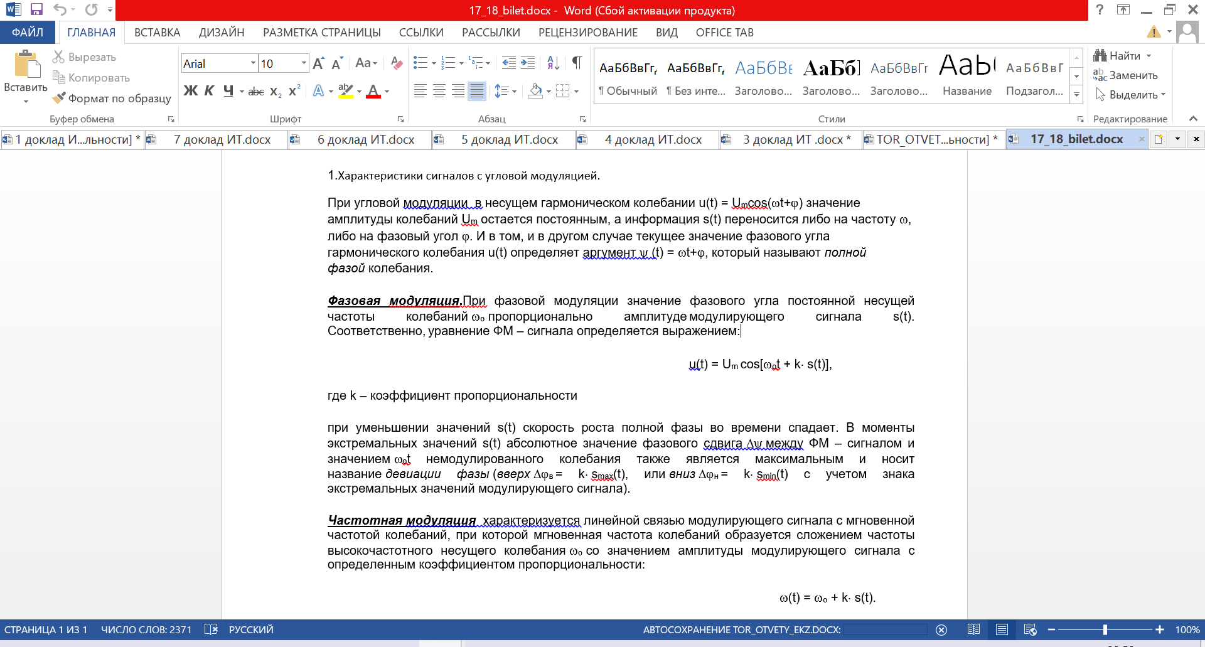Switch to the ВСТАВКА tab
This screenshot has height=647, width=1205.
tap(158, 33)
